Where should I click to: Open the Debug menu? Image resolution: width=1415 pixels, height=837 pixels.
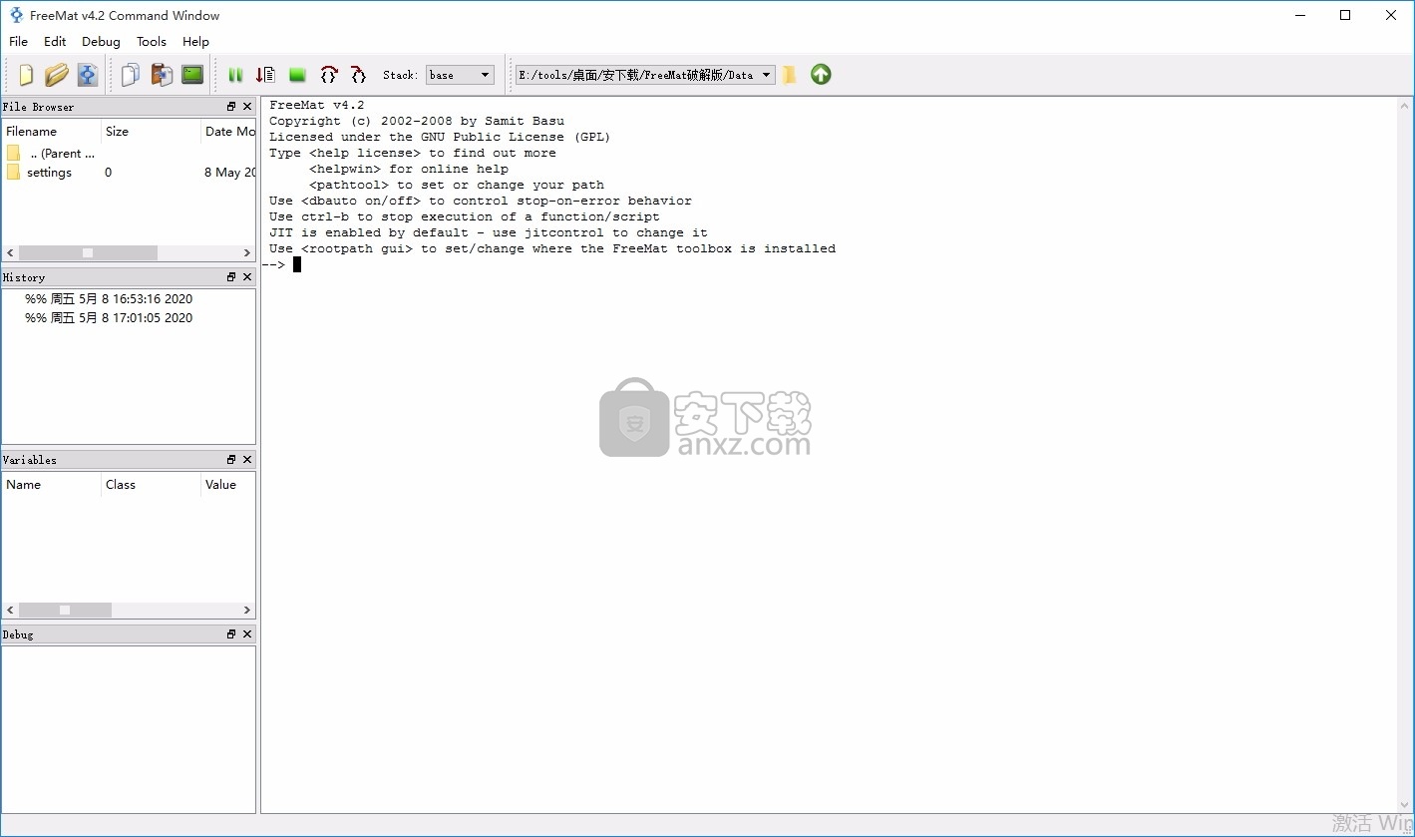pyautogui.click(x=101, y=41)
